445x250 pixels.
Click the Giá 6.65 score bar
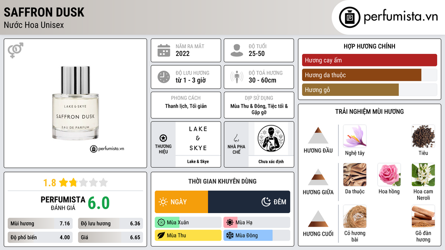110,237
